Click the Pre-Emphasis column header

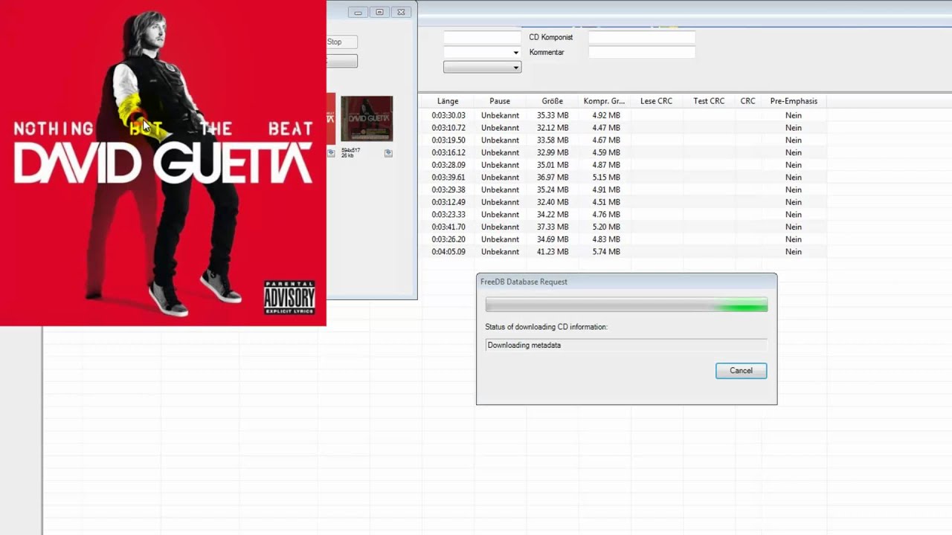pos(794,101)
